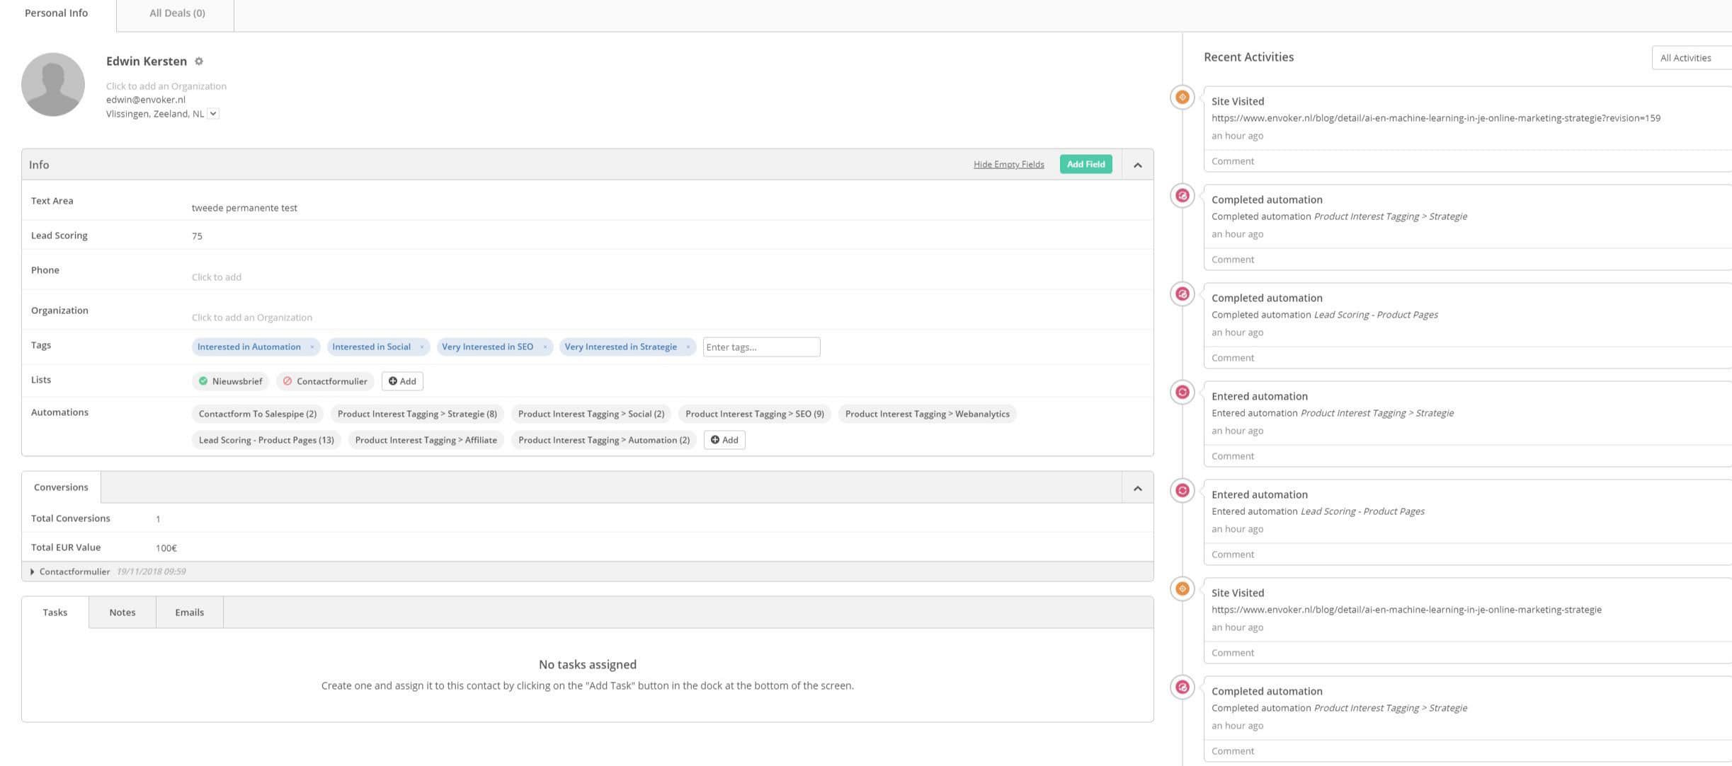
Task: Collapse the Conversions panel with its chevron
Action: [x=1137, y=488]
